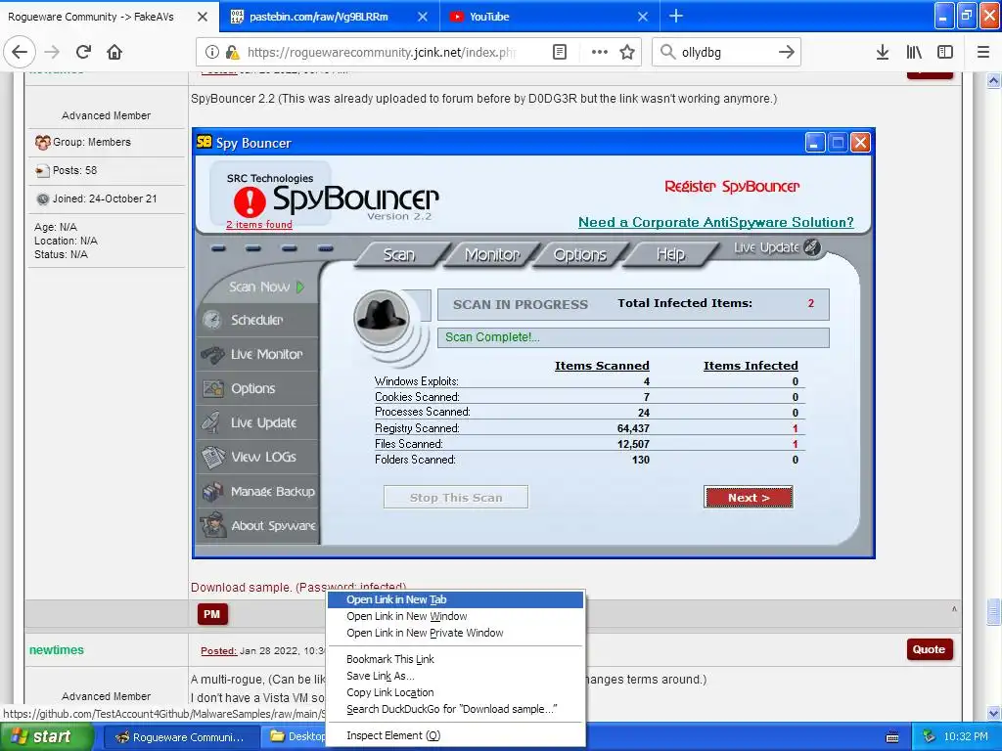Click the system tray keyboard icon
The height and width of the screenshot is (751, 1002).
[x=892, y=737]
